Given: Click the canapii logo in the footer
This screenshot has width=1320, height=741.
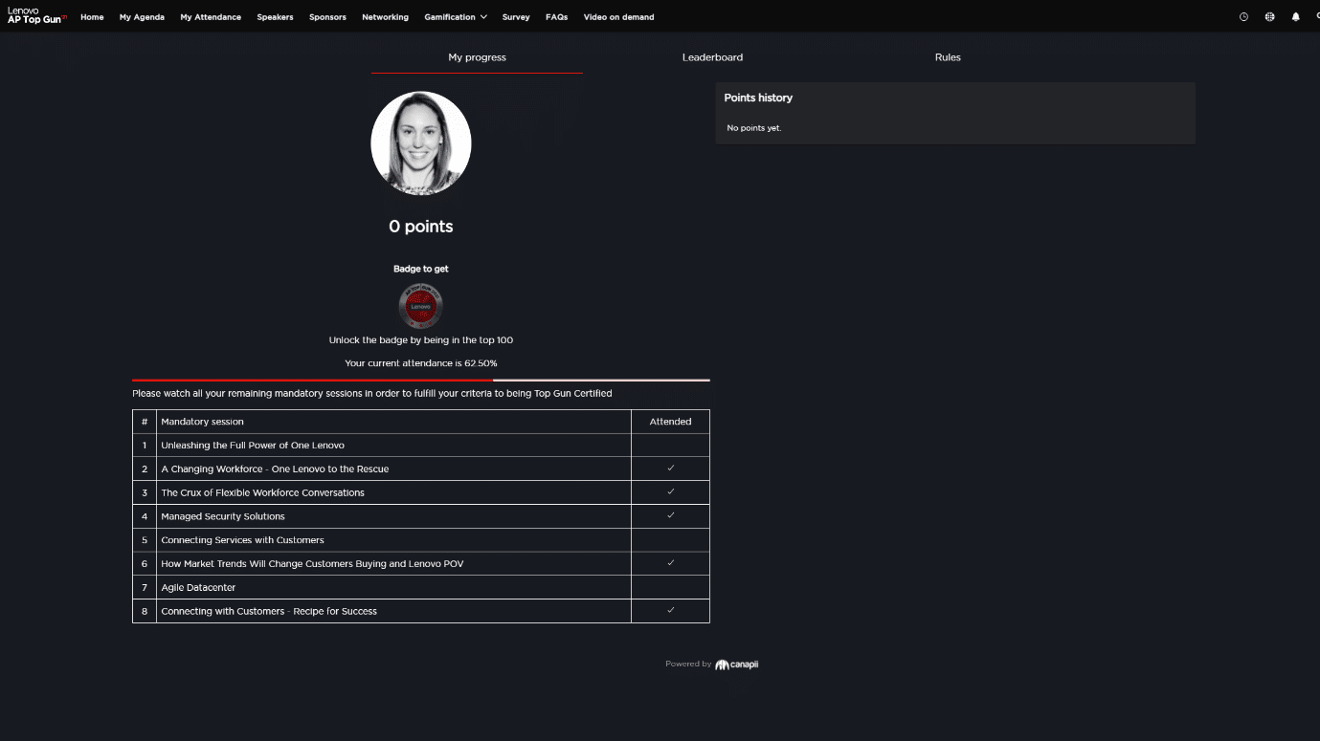Looking at the screenshot, I should coord(736,665).
